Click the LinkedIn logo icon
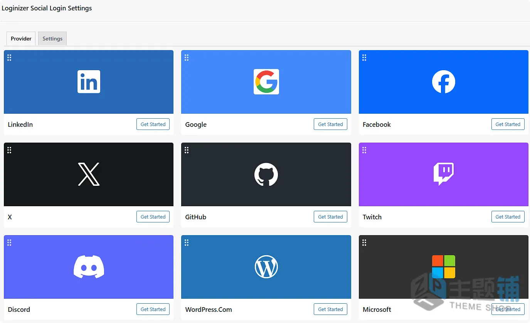The height and width of the screenshot is (323, 530). click(x=89, y=82)
